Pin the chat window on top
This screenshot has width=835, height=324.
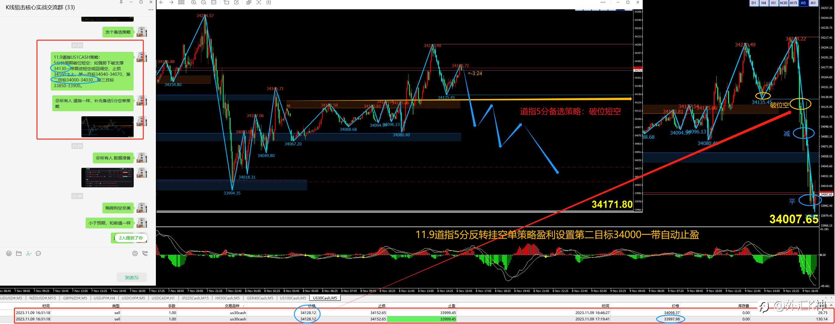click(x=121, y=2)
